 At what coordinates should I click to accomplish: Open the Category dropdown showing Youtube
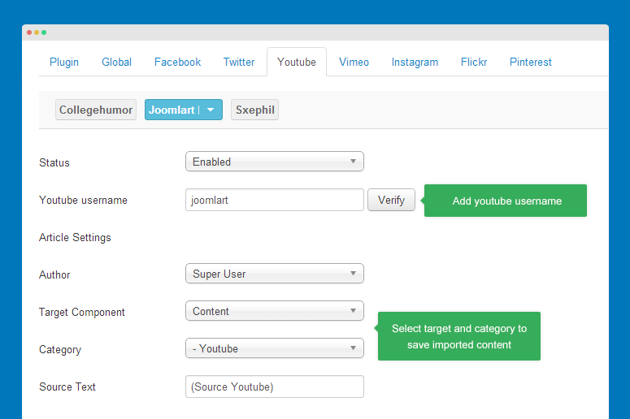pos(275,348)
